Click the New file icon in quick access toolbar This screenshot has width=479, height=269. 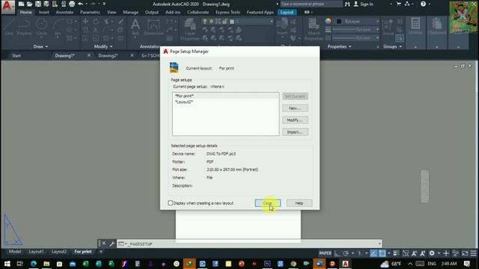click(21, 4)
